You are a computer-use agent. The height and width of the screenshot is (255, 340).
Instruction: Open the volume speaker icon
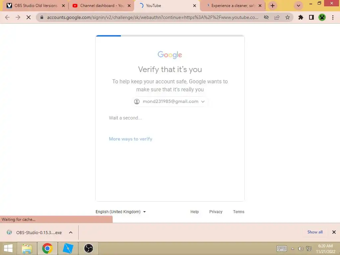click(300, 249)
